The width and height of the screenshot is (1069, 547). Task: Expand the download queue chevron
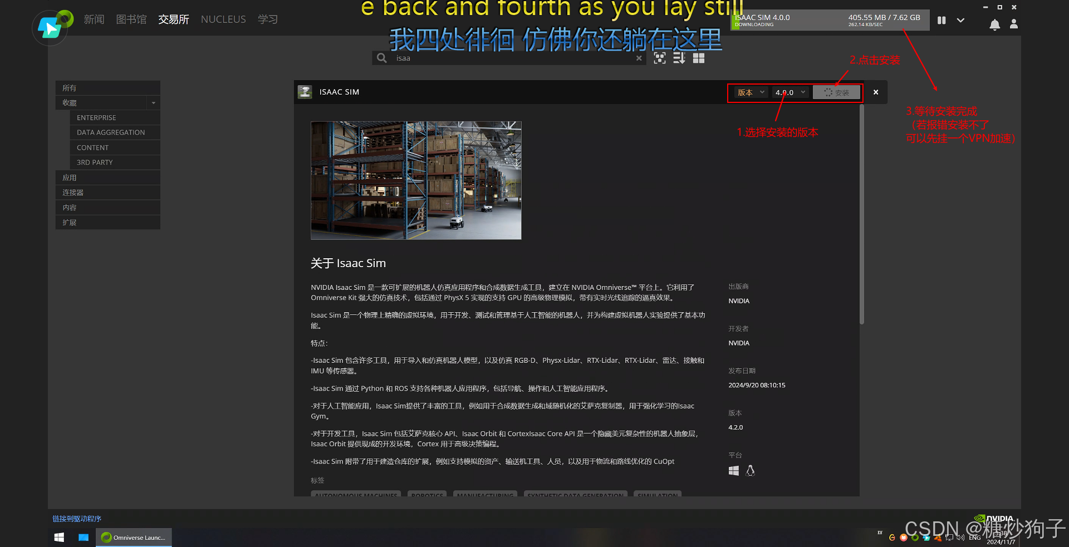click(x=960, y=21)
